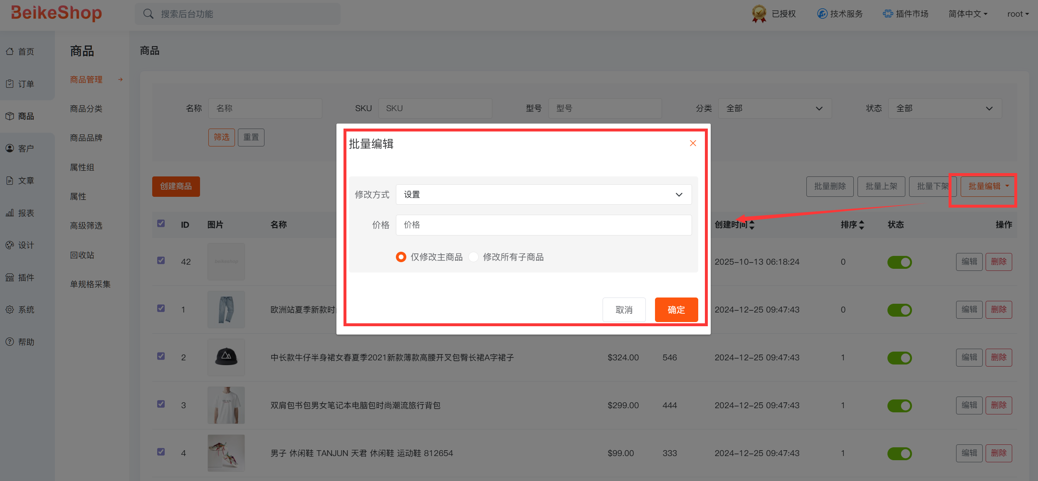Open the Orders clipboard icon
The width and height of the screenshot is (1038, 481).
pos(10,84)
